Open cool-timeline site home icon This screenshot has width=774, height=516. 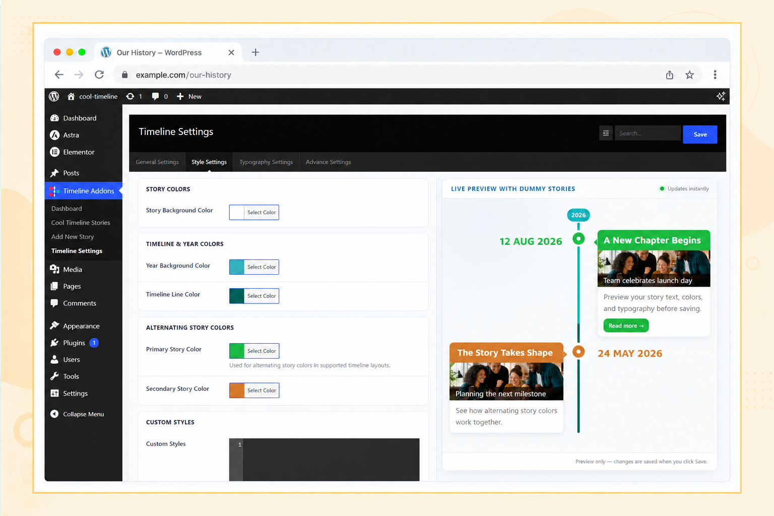pos(71,96)
